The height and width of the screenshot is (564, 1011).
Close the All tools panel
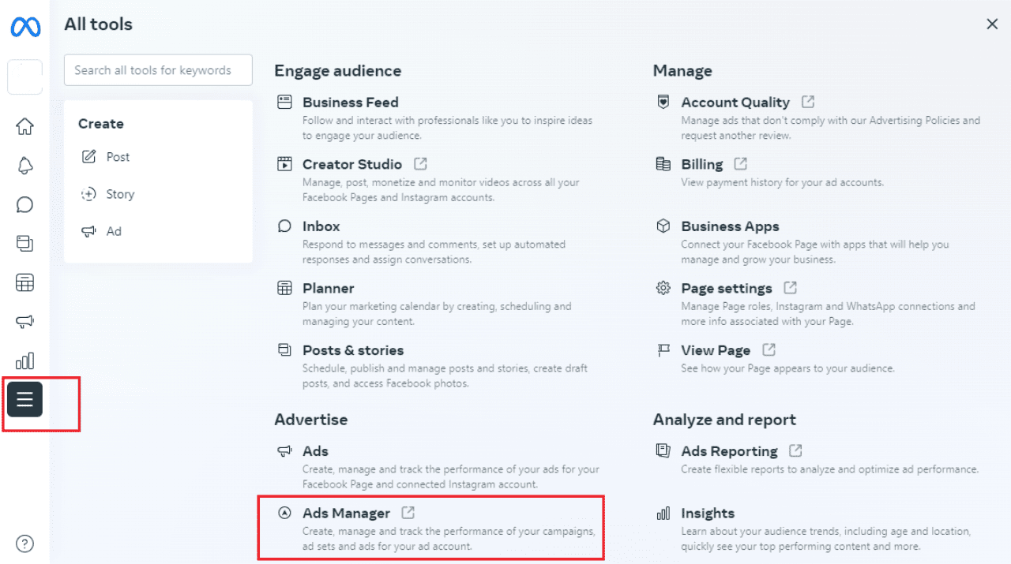point(992,24)
